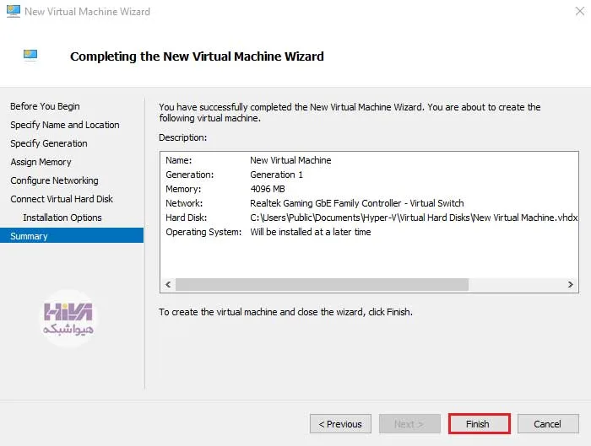Click 'Will be installed at a later time'
The image size is (591, 446).
(311, 232)
